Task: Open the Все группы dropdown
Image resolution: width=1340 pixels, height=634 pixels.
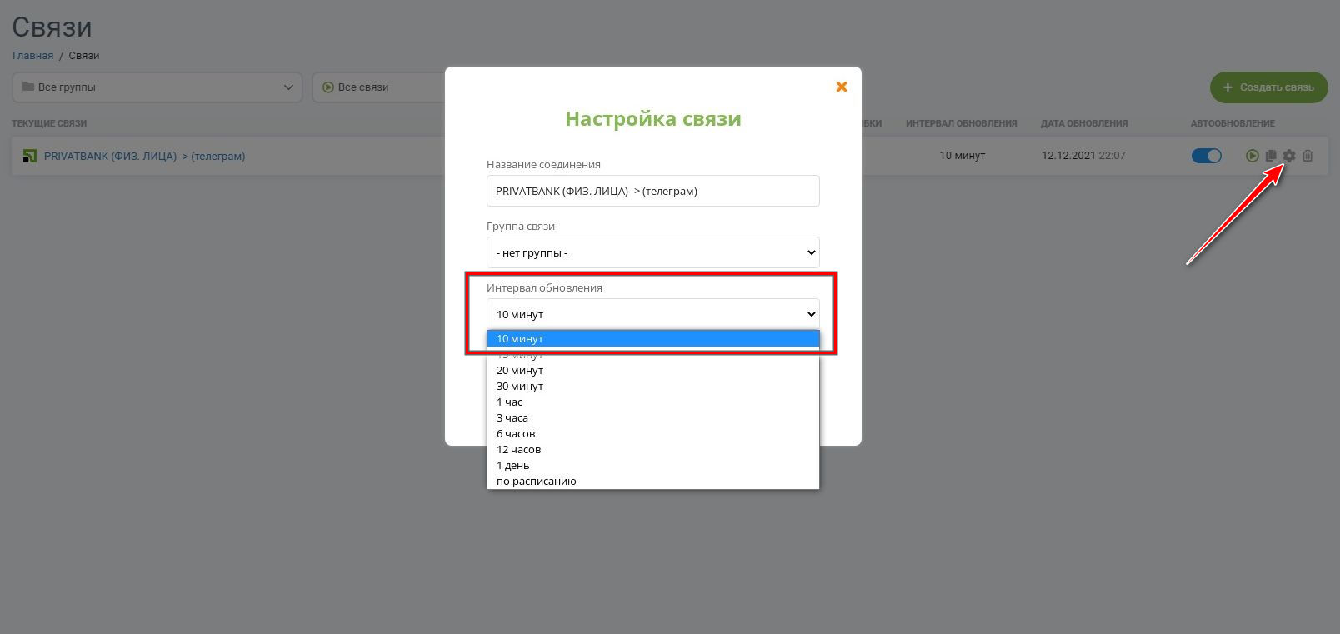Action: [157, 87]
